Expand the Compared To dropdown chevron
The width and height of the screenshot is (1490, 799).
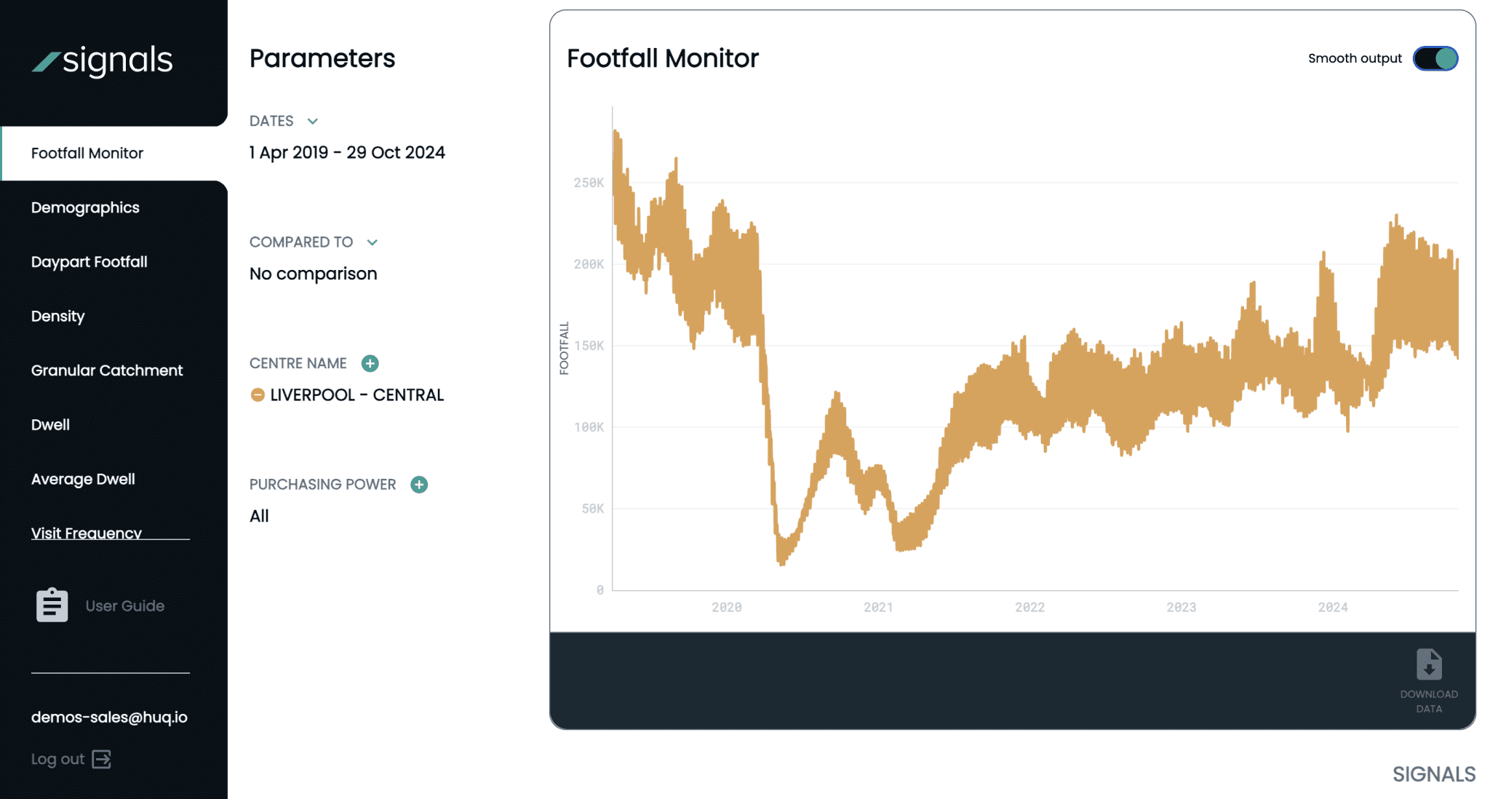point(372,242)
